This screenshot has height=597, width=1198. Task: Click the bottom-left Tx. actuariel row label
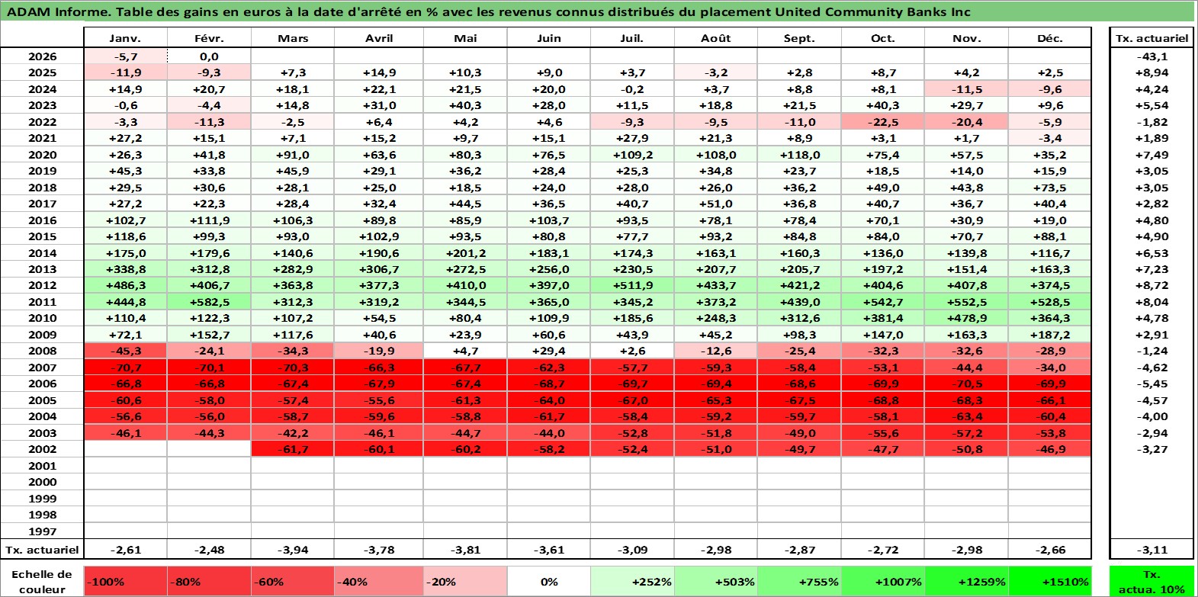tap(42, 550)
